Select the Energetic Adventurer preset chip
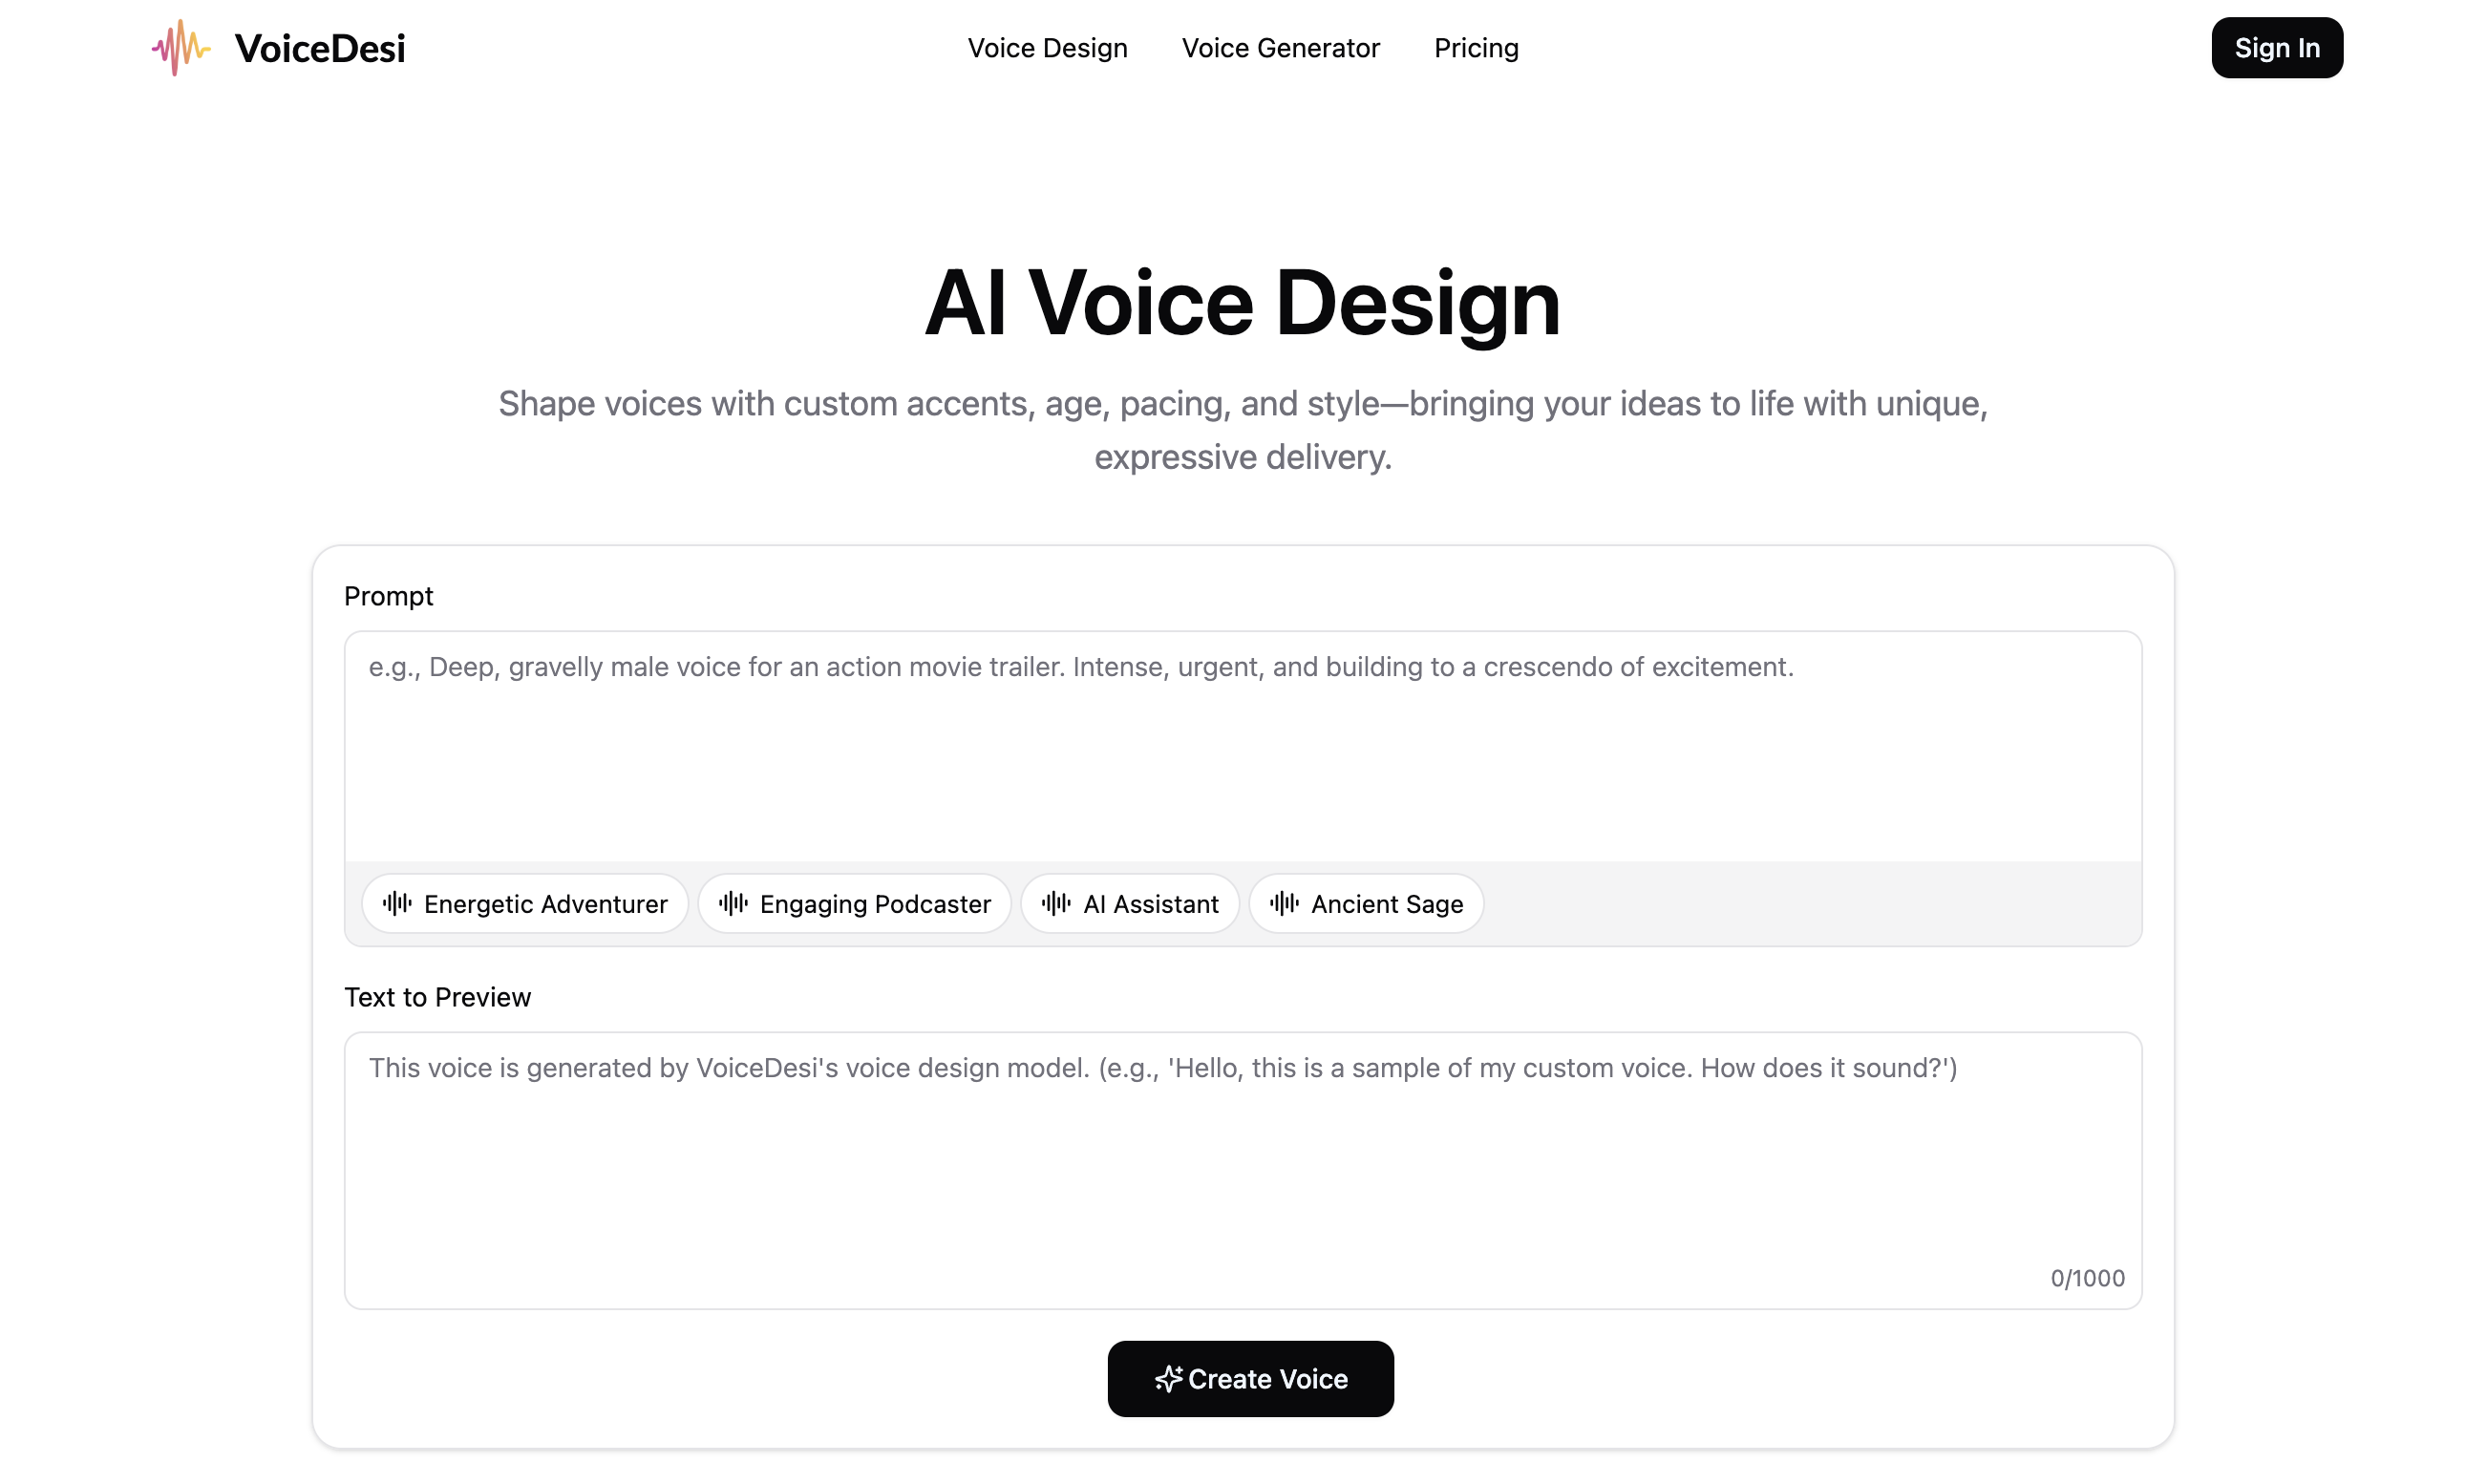Screen dimensions: 2487x1484 point(524,903)
